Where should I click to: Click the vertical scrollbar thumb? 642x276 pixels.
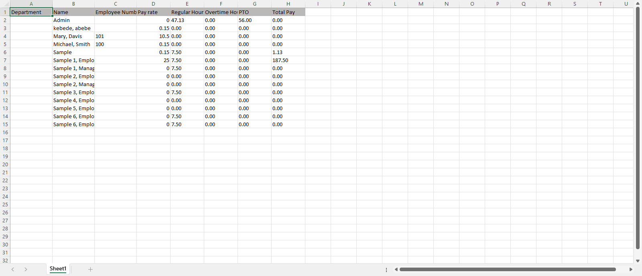click(x=638, y=128)
